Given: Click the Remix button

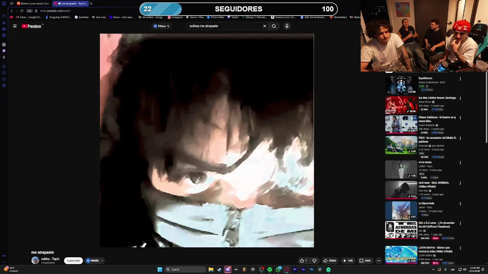Looking at the screenshot, I should (x=93, y=261).
